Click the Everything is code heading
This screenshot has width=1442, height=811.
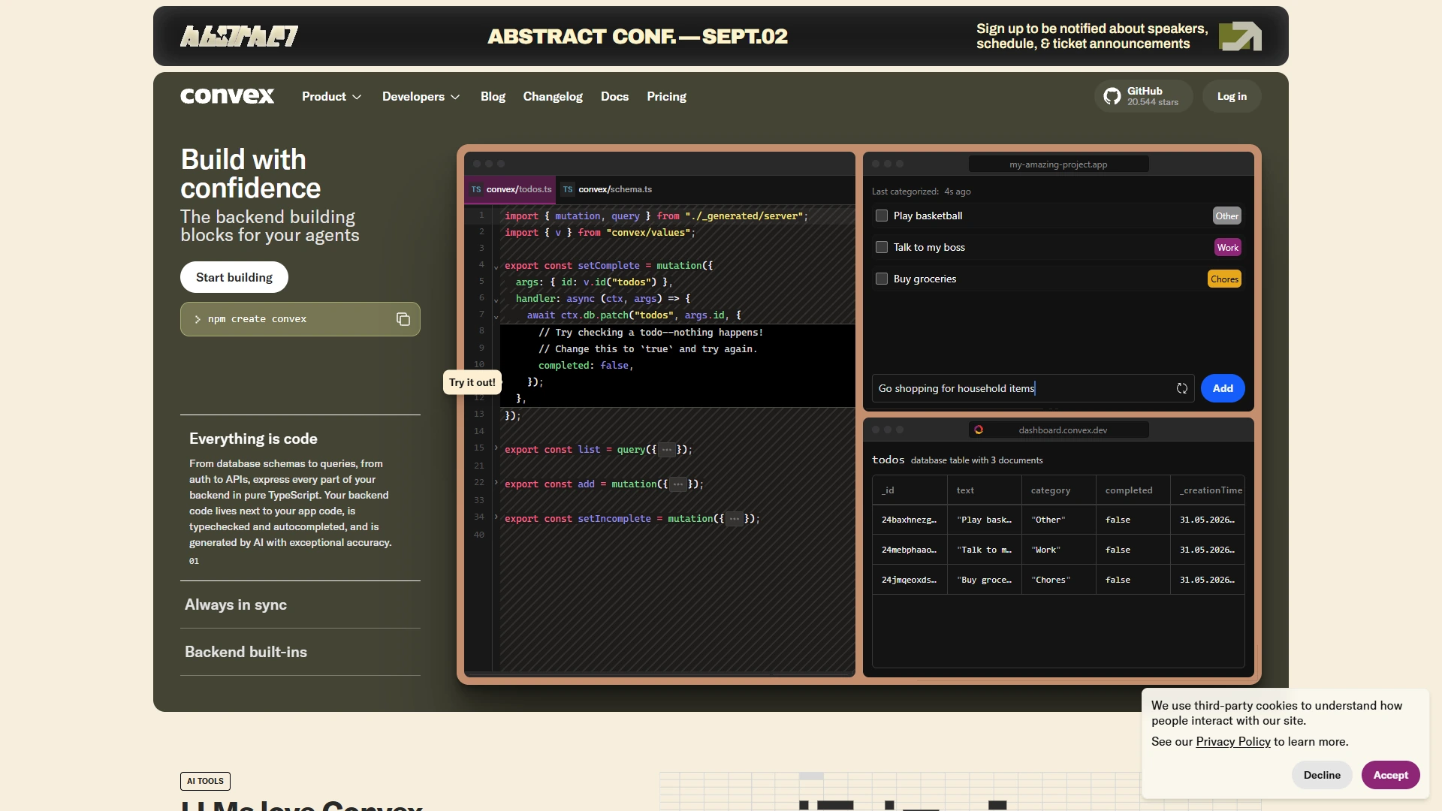253,439
